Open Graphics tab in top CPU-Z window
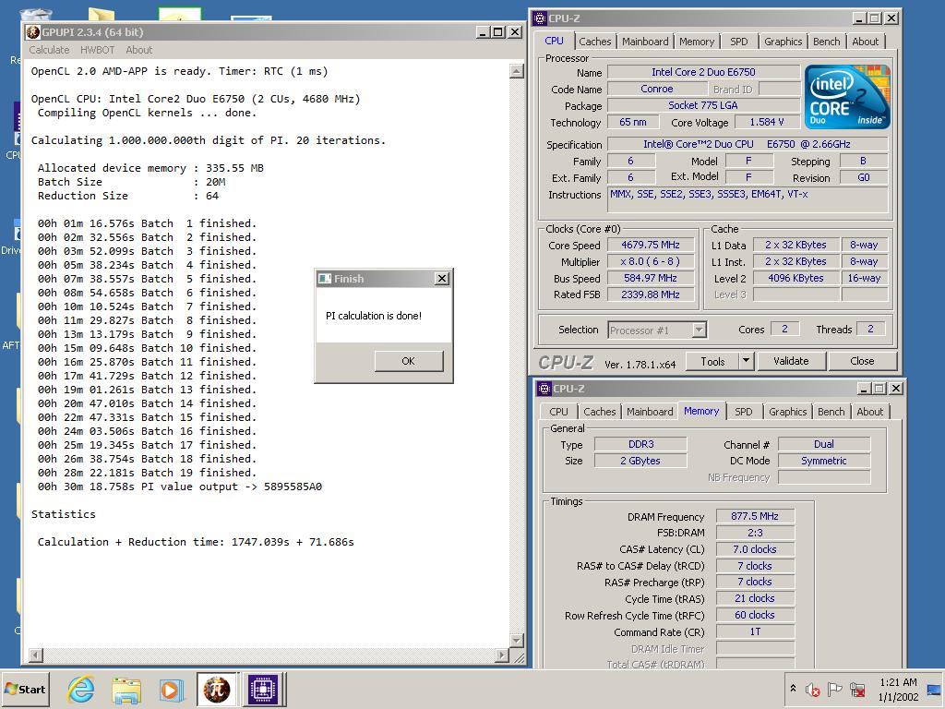945x709 pixels. [783, 42]
